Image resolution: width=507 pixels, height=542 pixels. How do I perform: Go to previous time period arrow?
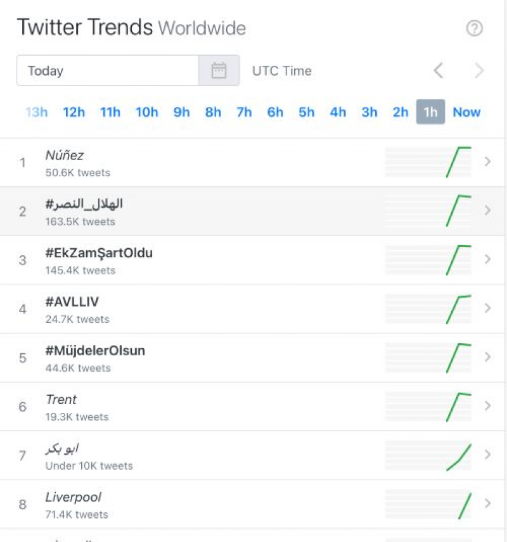[x=438, y=70]
